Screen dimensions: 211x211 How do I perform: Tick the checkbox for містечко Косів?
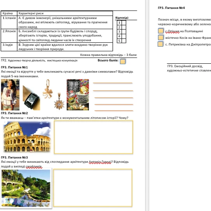(x=161, y=38)
